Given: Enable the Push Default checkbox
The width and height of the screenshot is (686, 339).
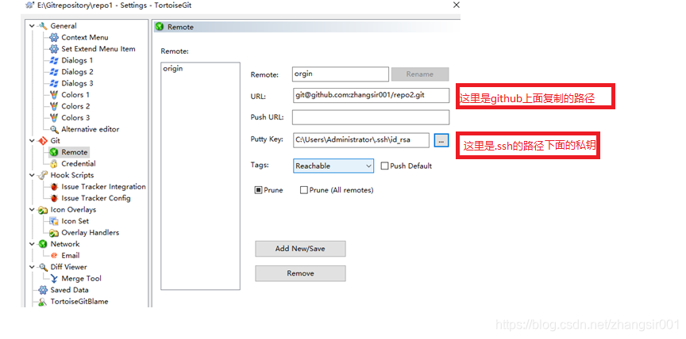Looking at the screenshot, I should (384, 166).
